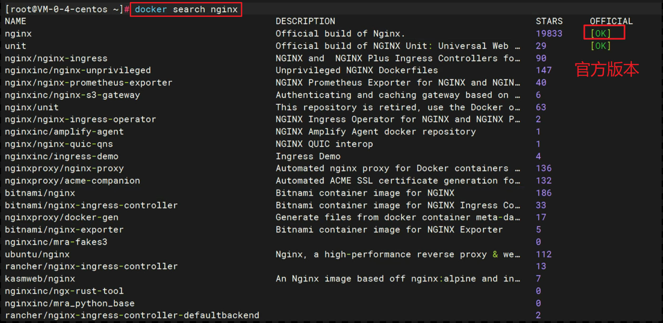Viewport: 663px width, 323px height.
Task: Click the ubuntu/nginx image name
Action: click(37, 254)
